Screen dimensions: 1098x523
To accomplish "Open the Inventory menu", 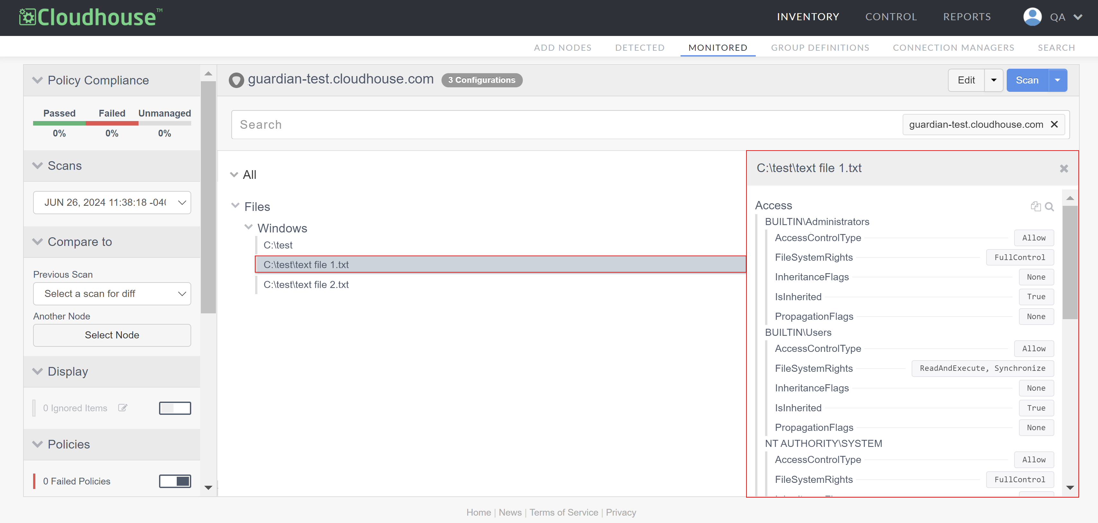I will tap(808, 17).
